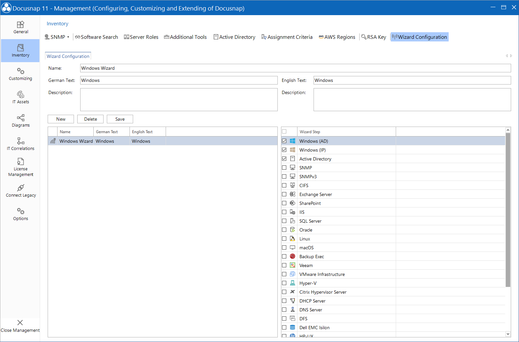Click the Inventory breadcrumb link

tap(58, 24)
